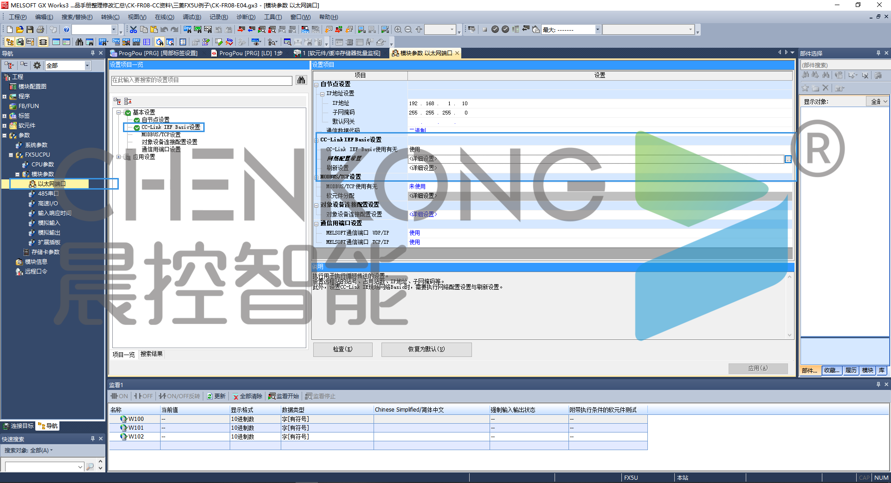The height and width of the screenshot is (483, 891).
Task: Select MODBUS/TCP设置 in settings tree
Action: [x=161, y=135]
